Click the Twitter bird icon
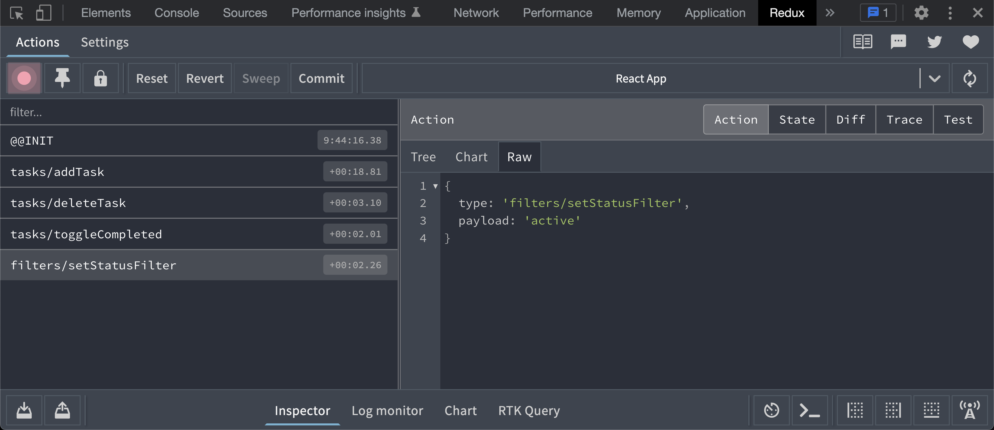 pyautogui.click(x=934, y=42)
